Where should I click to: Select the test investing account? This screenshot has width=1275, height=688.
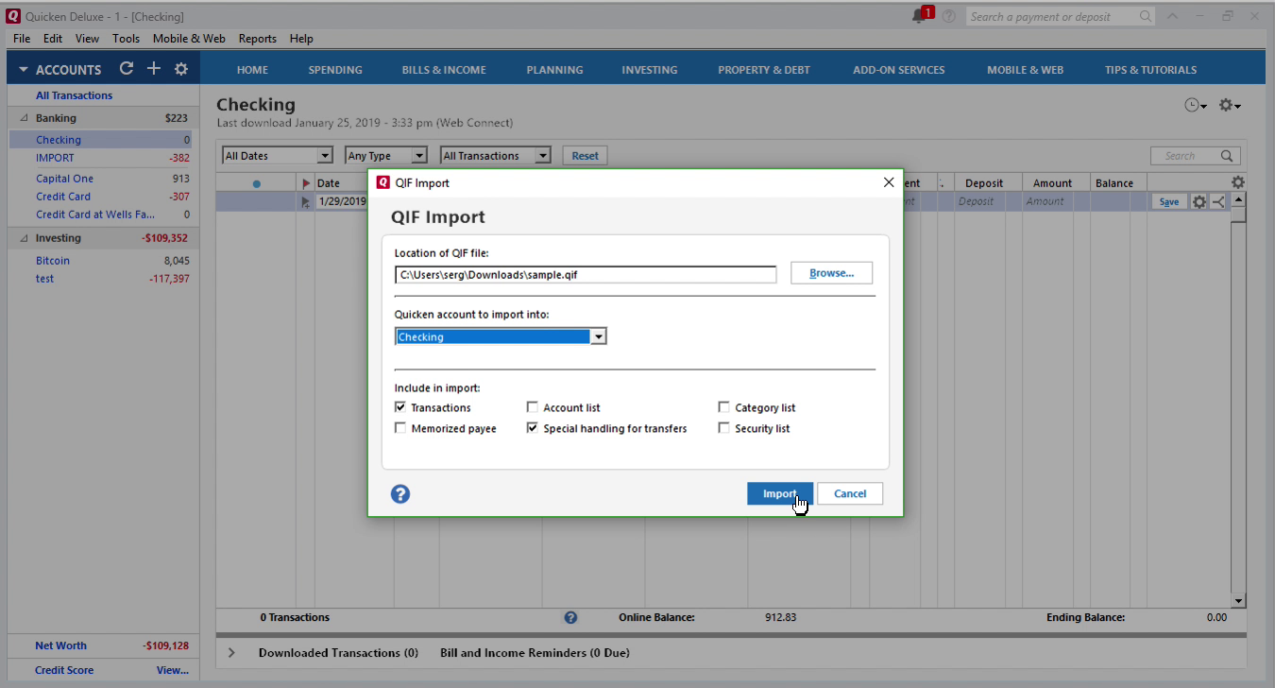45,279
